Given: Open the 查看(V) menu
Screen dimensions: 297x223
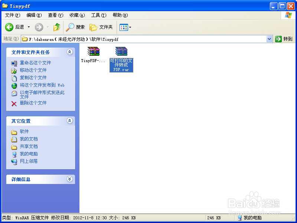Looking at the screenshot, I should 55,15.
